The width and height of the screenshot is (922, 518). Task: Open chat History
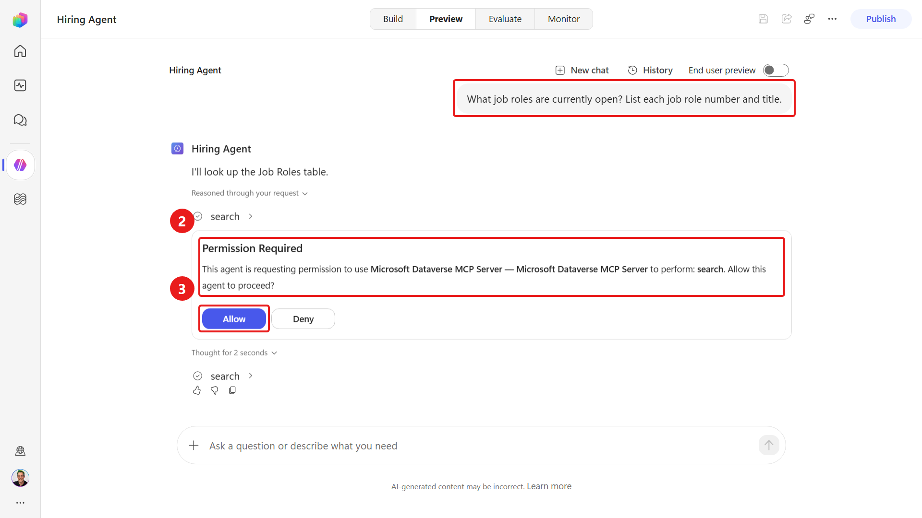tap(650, 71)
